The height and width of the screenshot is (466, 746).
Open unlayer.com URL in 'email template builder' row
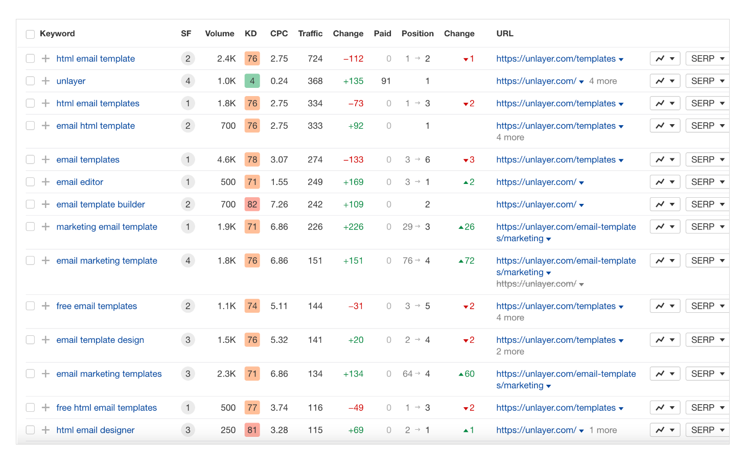(536, 204)
